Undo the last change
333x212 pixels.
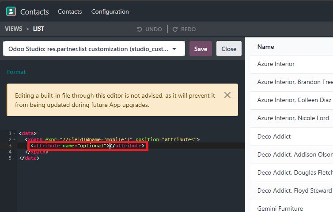click(x=149, y=29)
